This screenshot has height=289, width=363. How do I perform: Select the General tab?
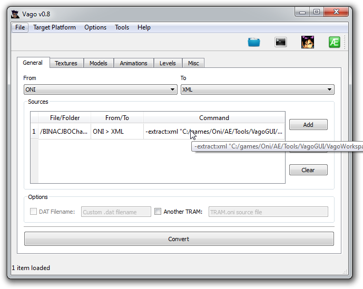tap(33, 63)
